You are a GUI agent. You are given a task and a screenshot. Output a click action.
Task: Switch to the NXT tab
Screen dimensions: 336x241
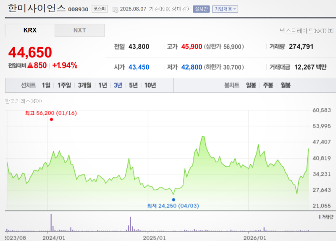80,30
